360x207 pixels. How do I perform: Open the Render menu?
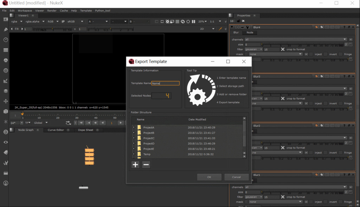coord(52,11)
